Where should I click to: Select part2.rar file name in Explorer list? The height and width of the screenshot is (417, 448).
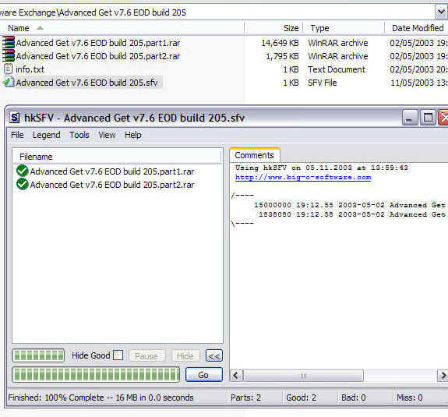[x=98, y=56]
